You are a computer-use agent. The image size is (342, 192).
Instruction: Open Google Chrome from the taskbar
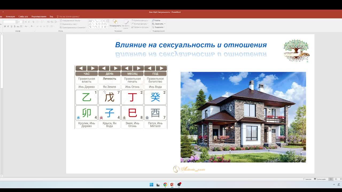click(165, 185)
